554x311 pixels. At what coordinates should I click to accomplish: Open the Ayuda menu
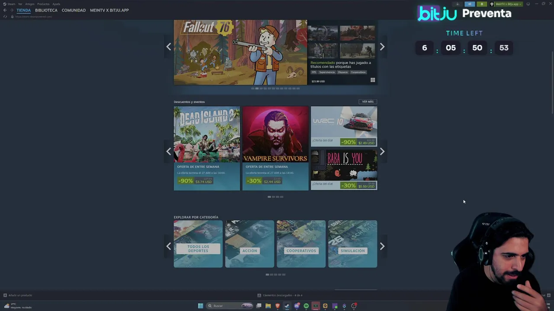[56, 4]
